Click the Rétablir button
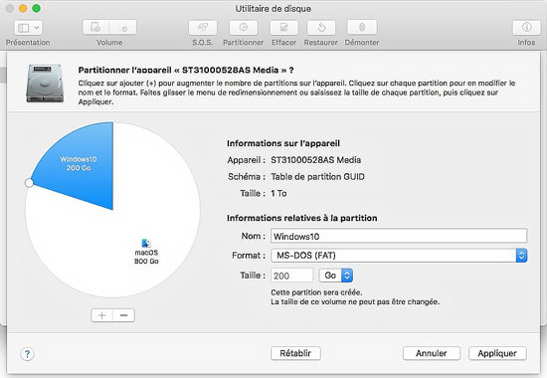 [295, 353]
